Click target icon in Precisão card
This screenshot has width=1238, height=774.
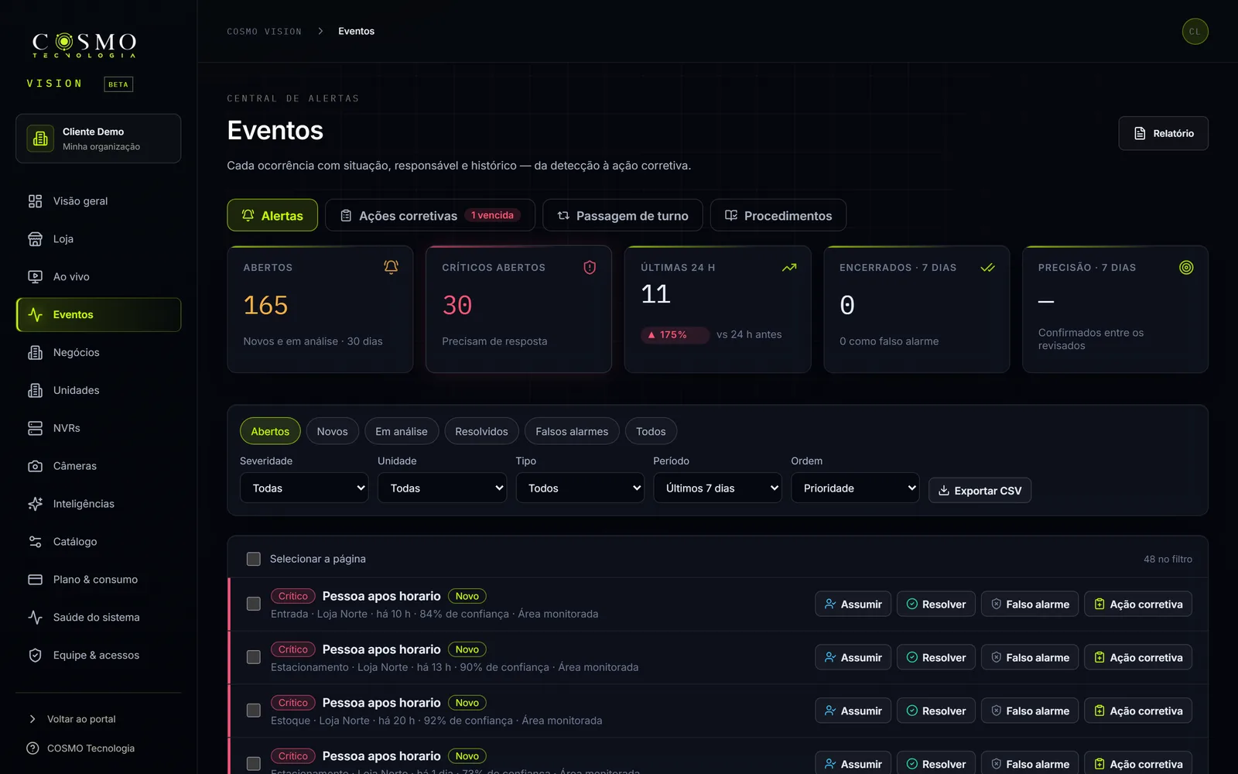[x=1186, y=267]
